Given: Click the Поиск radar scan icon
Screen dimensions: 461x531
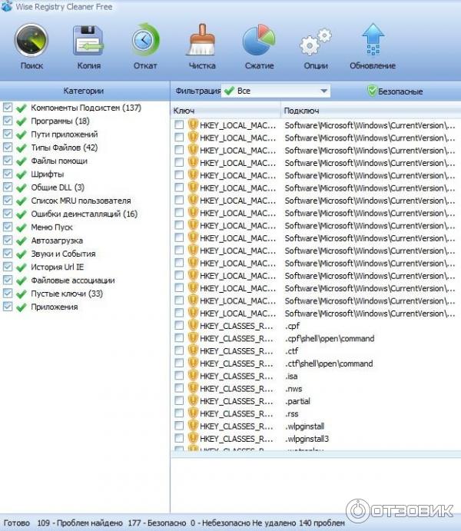Looking at the screenshot, I should (32, 41).
